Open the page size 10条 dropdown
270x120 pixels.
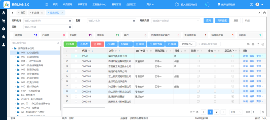pos(236,112)
